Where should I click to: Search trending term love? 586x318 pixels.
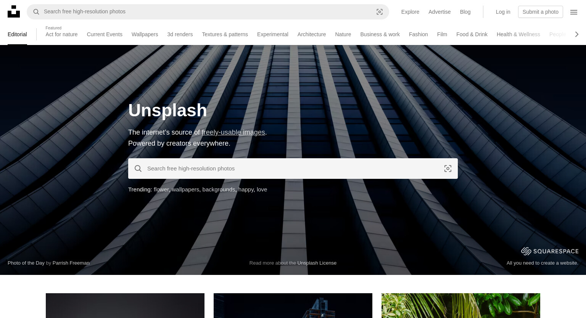[x=262, y=190]
